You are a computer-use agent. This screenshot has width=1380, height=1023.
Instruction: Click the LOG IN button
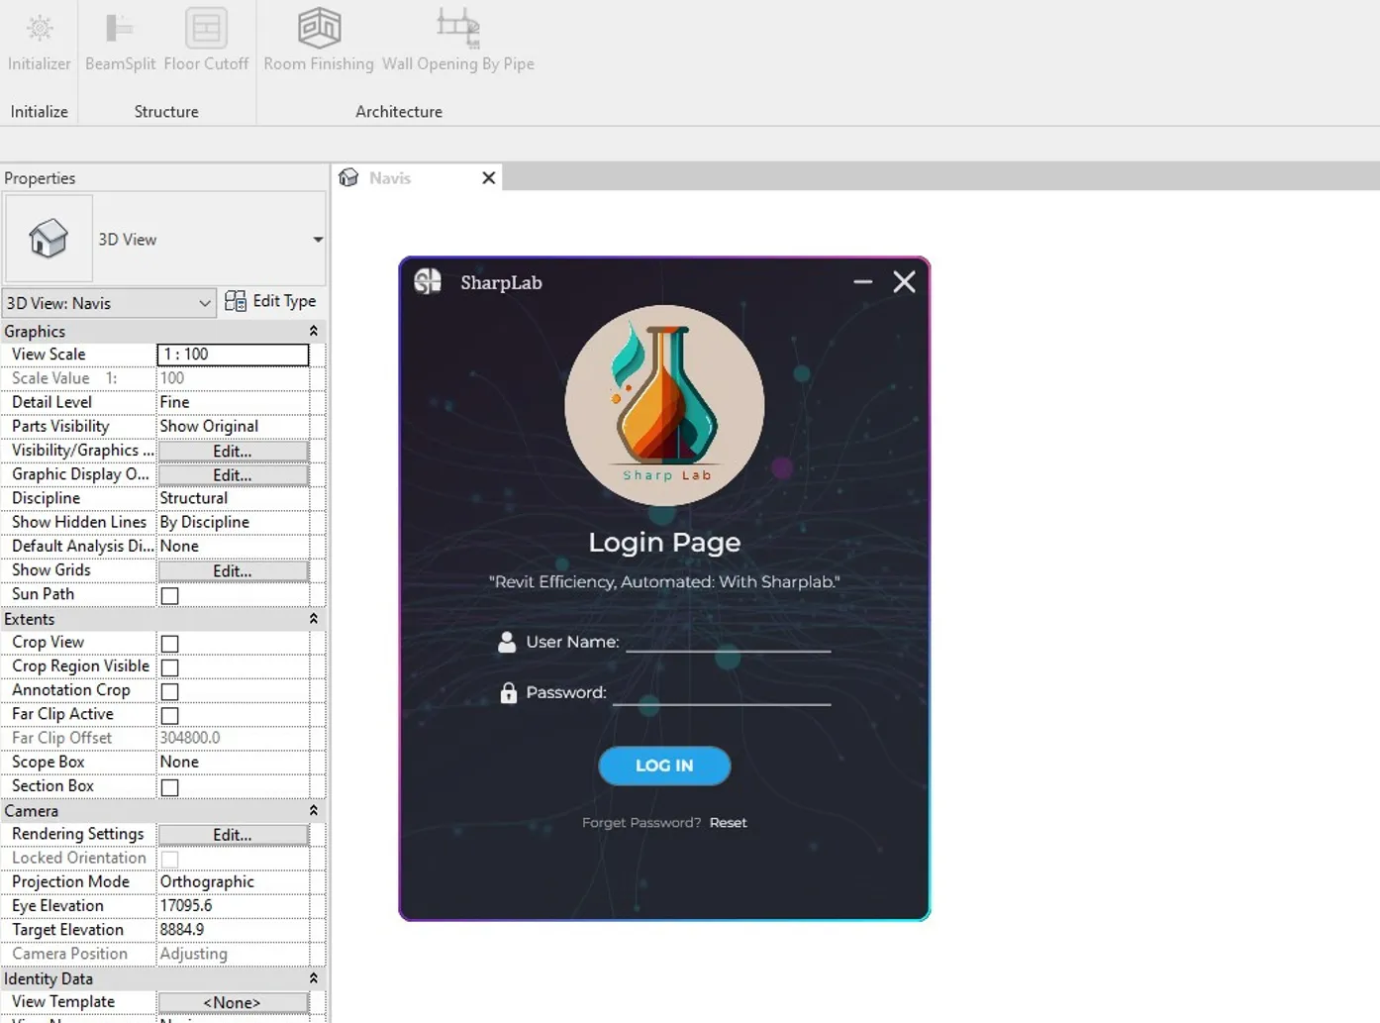[664, 766]
